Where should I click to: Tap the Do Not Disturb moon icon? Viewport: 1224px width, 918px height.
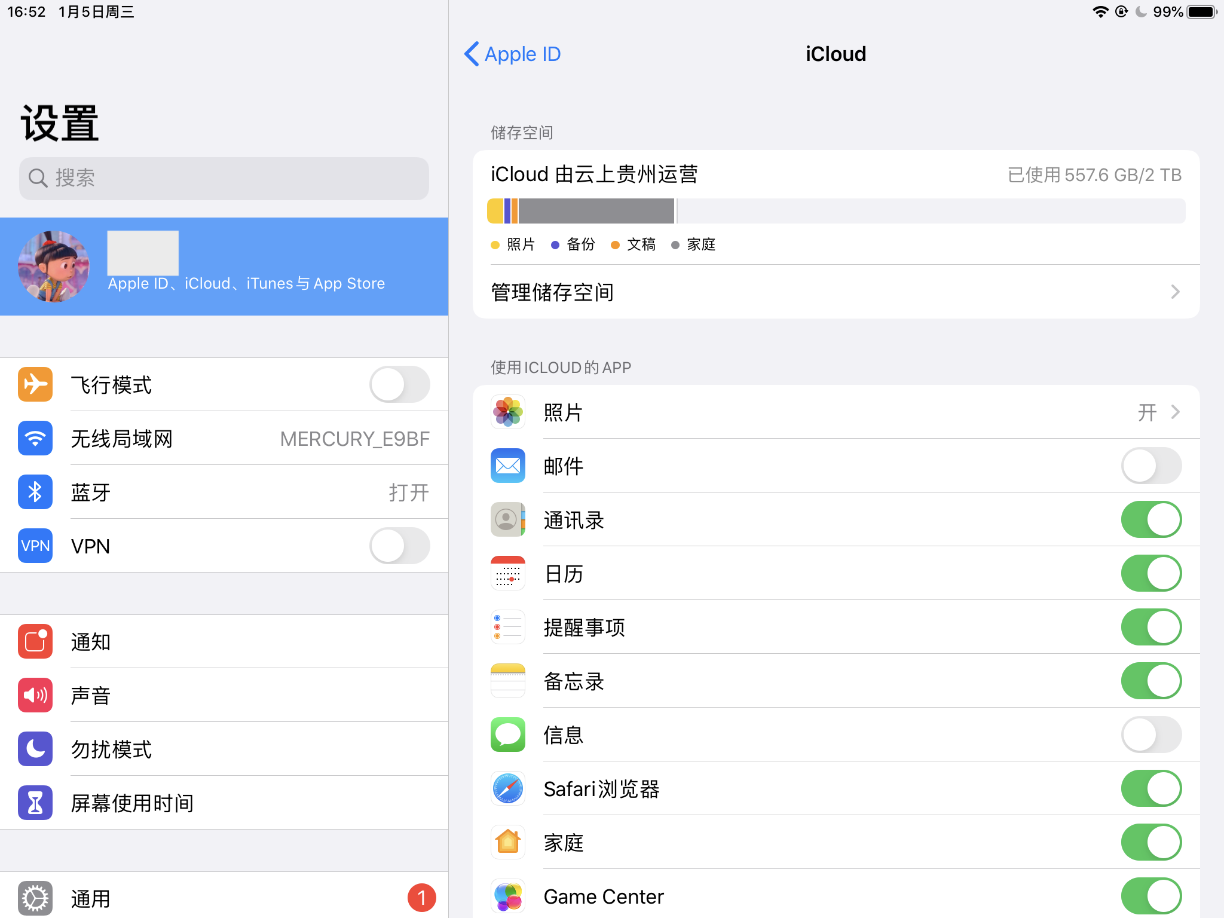pos(35,749)
